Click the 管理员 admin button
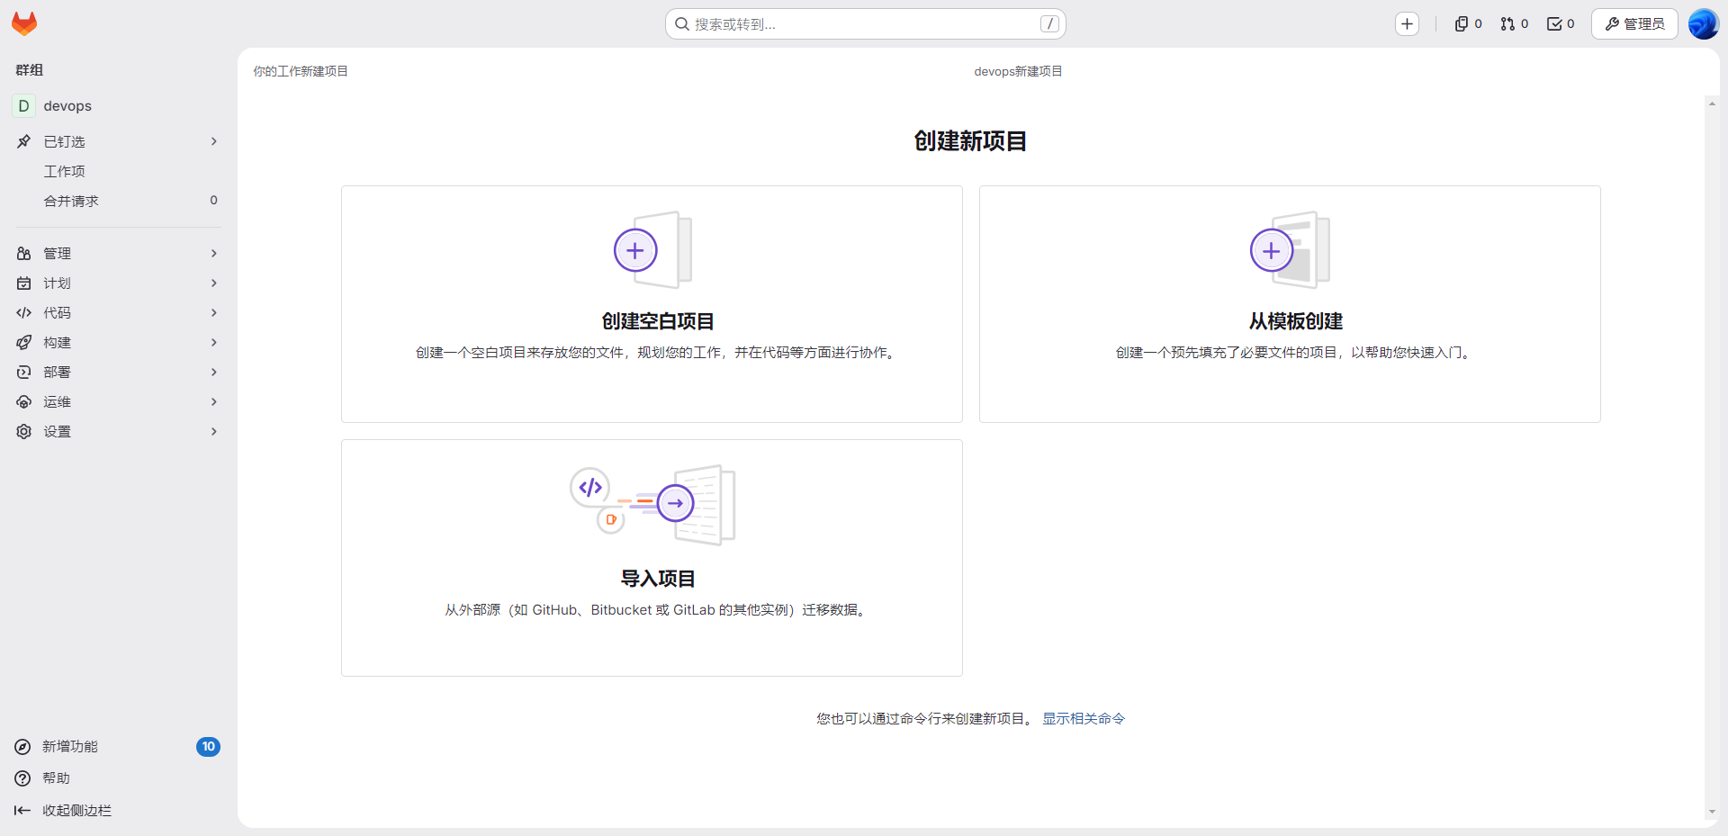The height and width of the screenshot is (836, 1728). click(x=1634, y=24)
